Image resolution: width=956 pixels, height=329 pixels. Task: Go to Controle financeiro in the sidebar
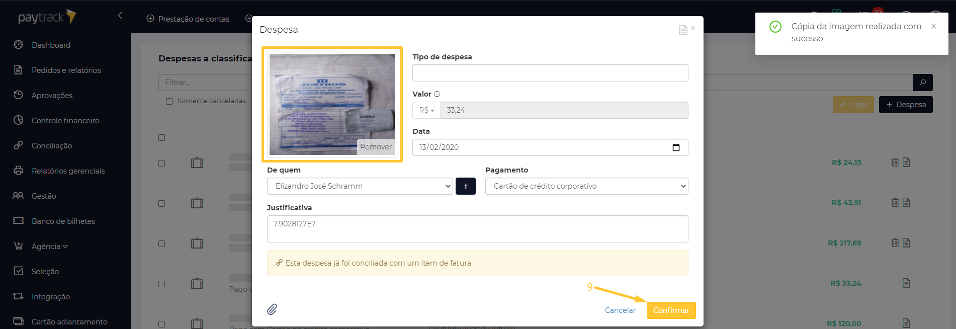click(65, 121)
